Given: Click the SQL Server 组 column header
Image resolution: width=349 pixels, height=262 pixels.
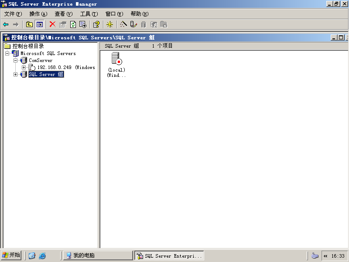Looking at the screenshot, I should pyautogui.click(x=122, y=46).
